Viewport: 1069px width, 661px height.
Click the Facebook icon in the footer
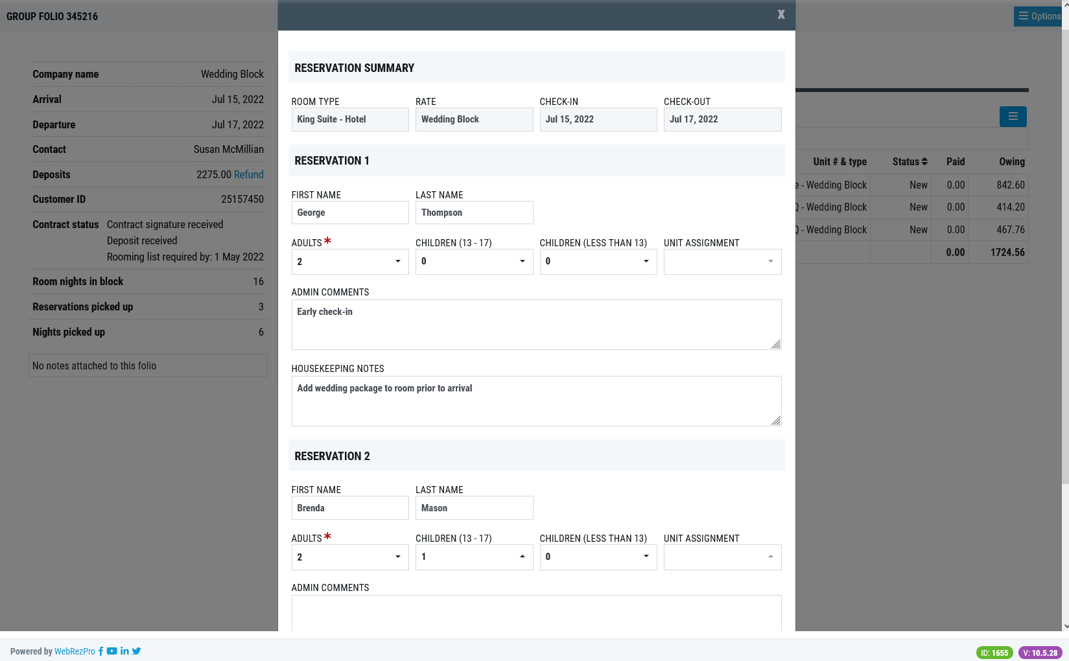coord(100,651)
